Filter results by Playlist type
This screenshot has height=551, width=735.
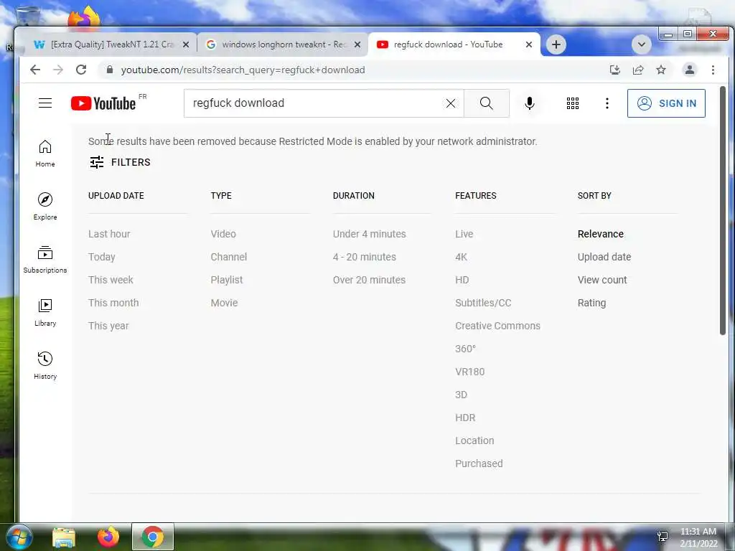coord(227,280)
